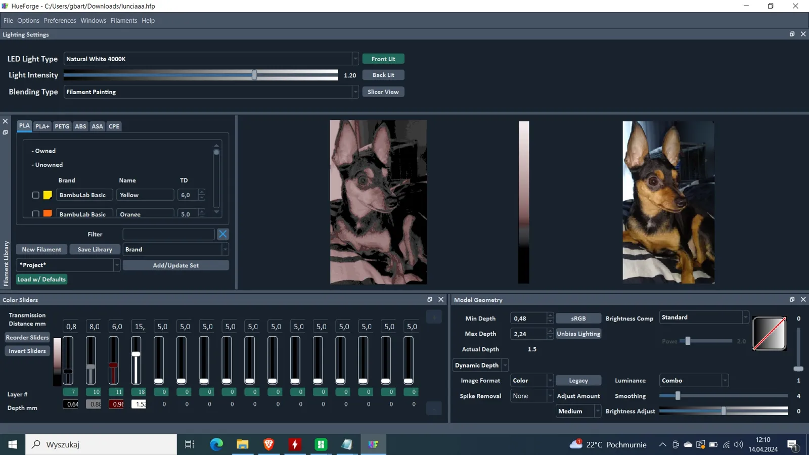The width and height of the screenshot is (809, 455).
Task: Switch to Back Lit view
Action: click(x=383, y=75)
